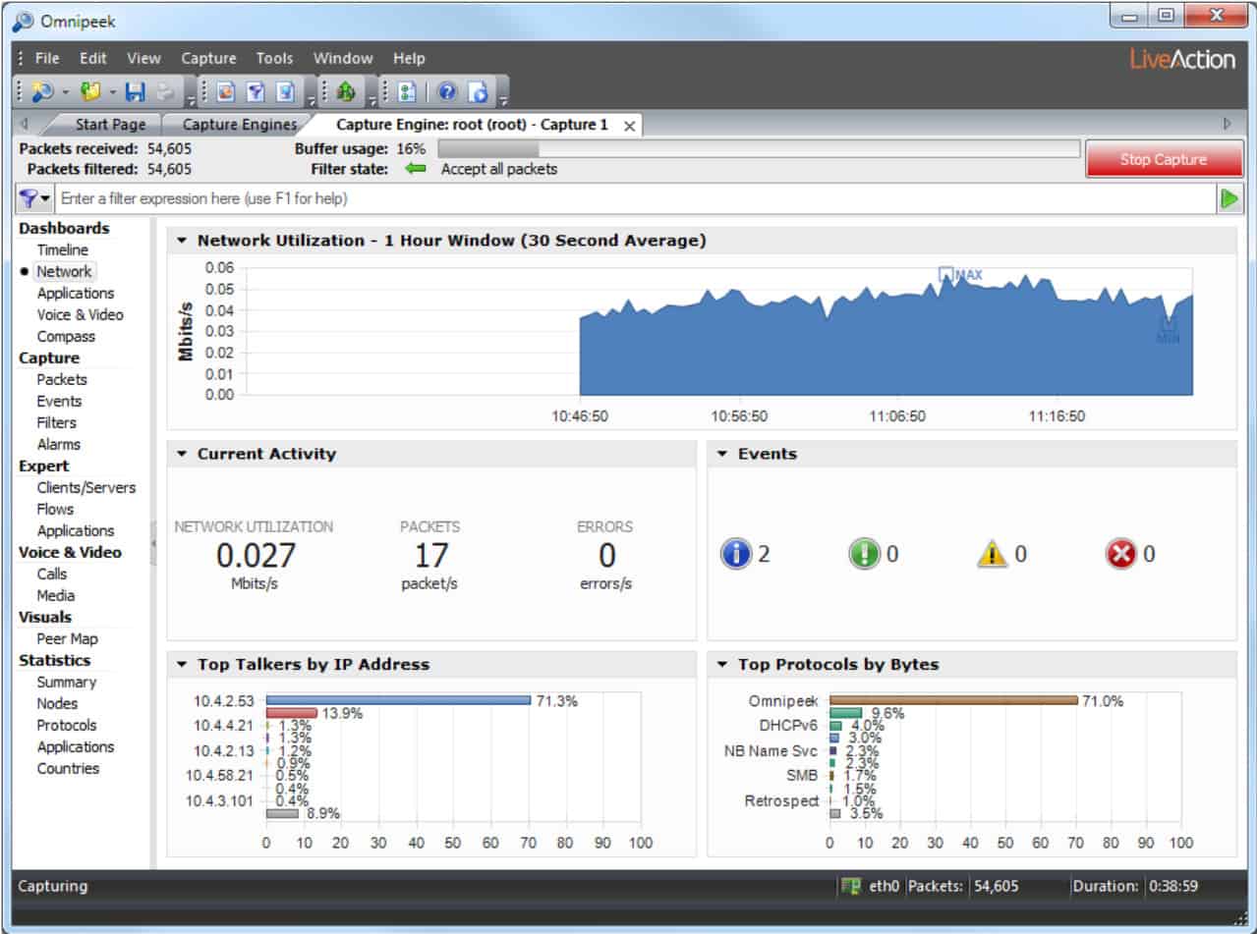Viewport: 1257px width, 934px height.
Task: Click the New Capture magnifier toolbar icon
Action: [42, 92]
